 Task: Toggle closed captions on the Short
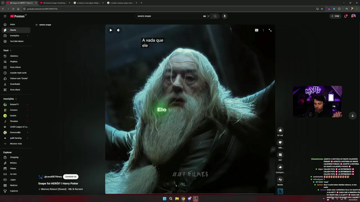point(256,30)
